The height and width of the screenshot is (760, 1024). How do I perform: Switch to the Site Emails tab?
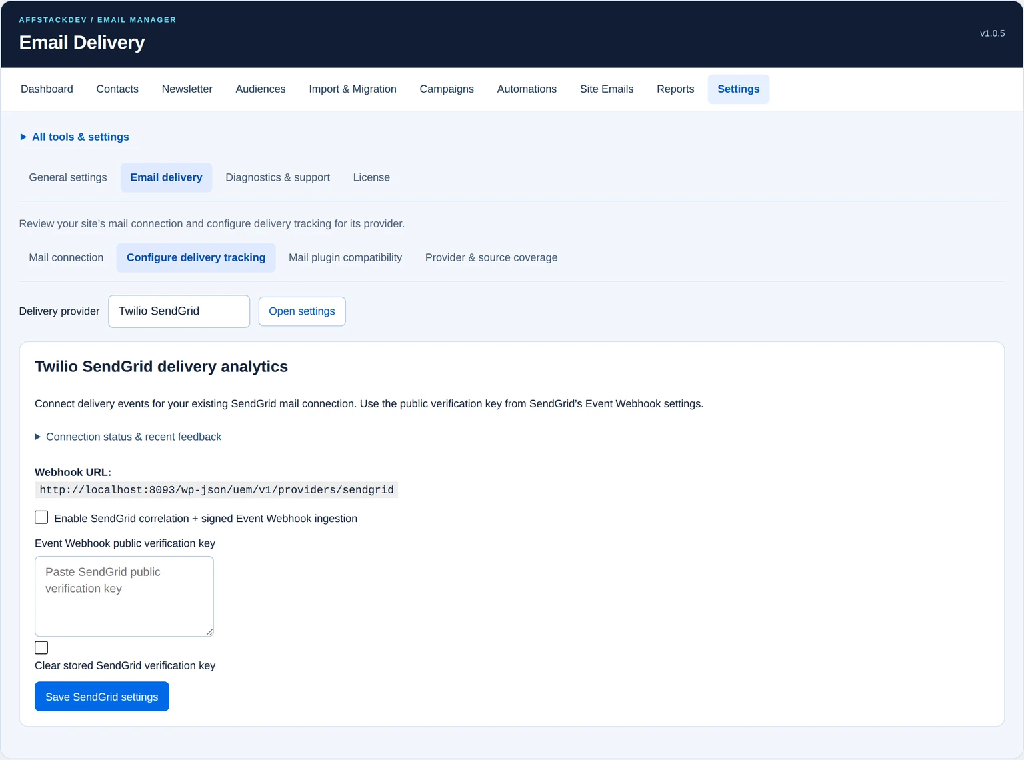click(x=607, y=89)
